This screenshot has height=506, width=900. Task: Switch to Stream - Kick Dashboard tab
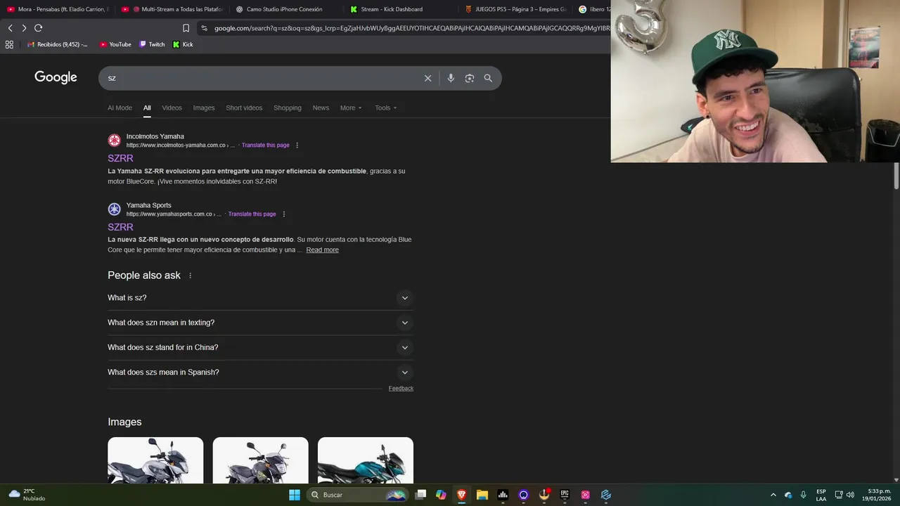pos(402,9)
